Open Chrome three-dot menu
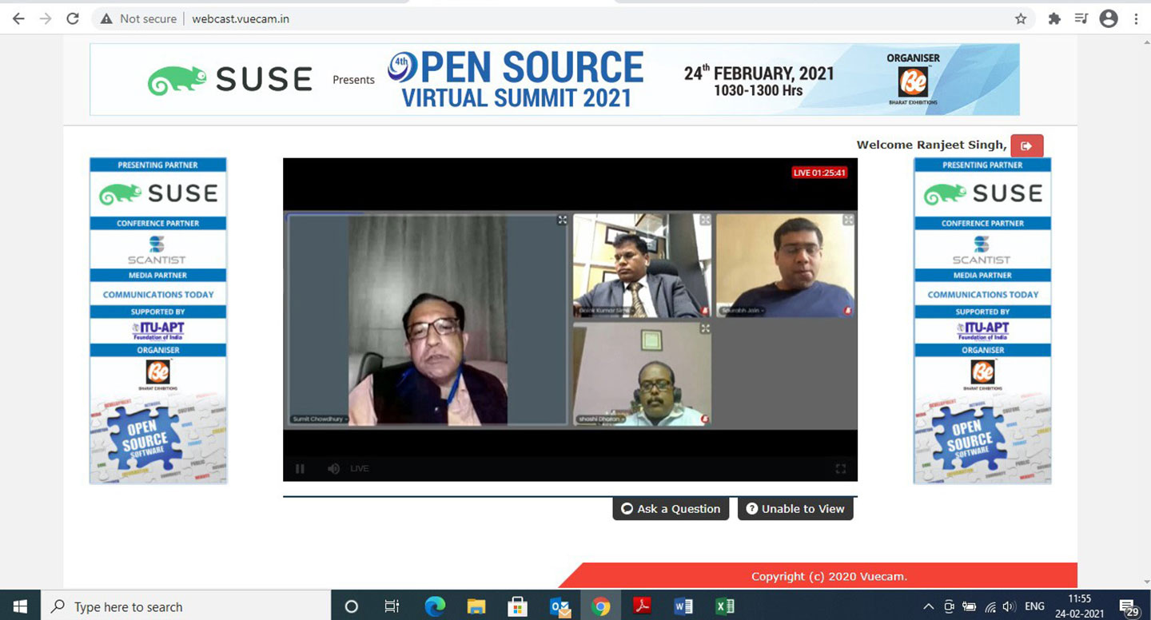 coord(1136,18)
